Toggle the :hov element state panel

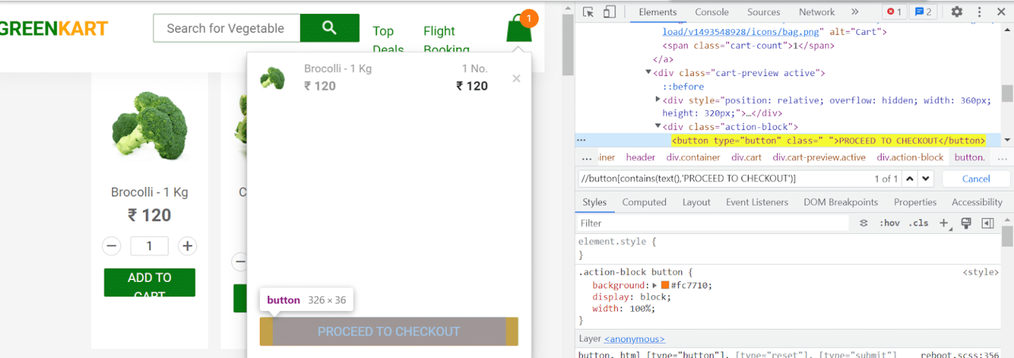[x=889, y=223]
